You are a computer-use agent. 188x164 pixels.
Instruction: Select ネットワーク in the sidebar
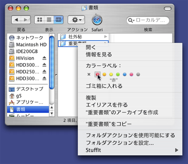[28, 38]
